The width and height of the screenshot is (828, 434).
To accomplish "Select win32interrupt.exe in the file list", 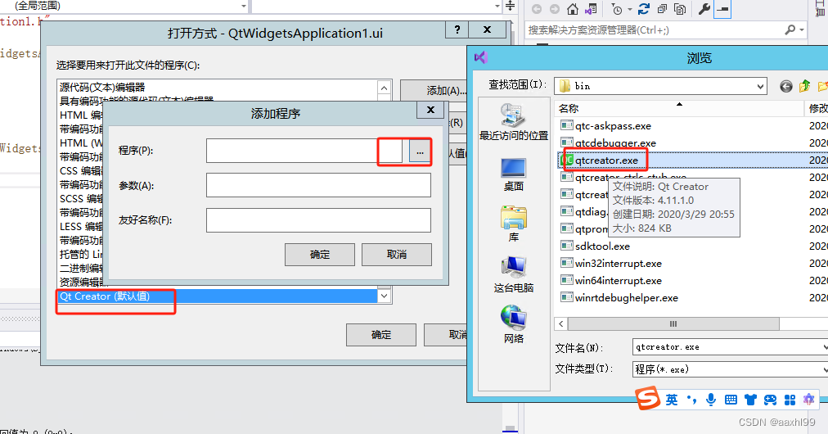I will click(611, 263).
